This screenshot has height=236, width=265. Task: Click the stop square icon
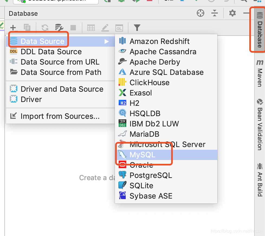[x=73, y=28]
